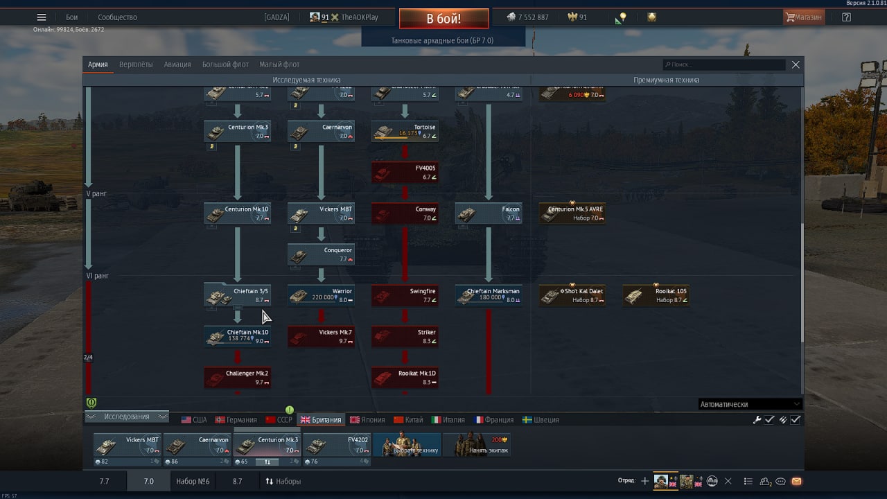Switch to the Армия tab
This screenshot has width=887, height=499.
click(x=98, y=64)
